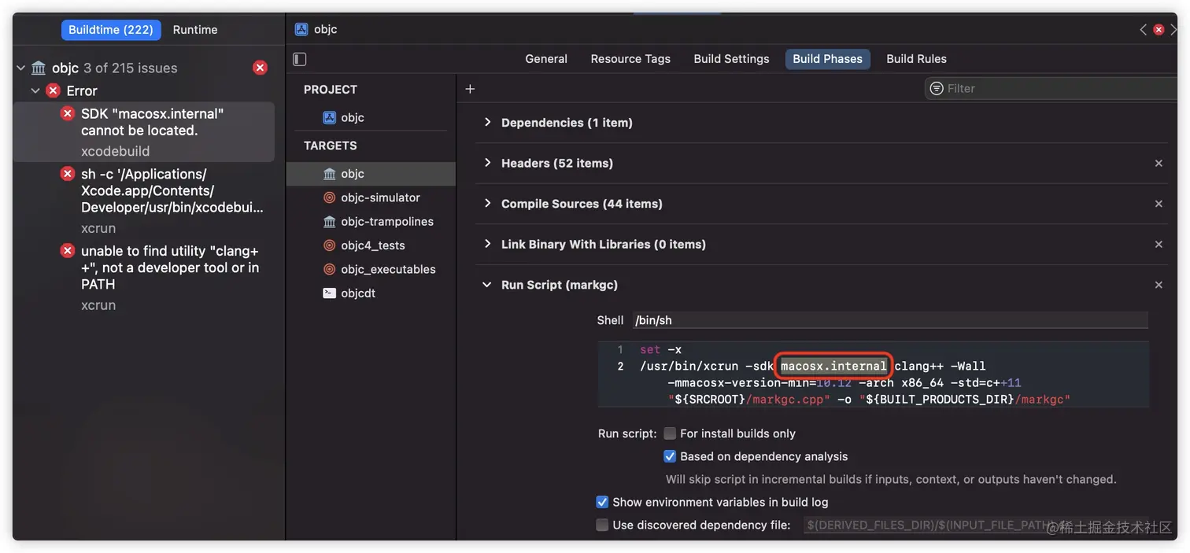Click the objc project file icon in the header
Screen dimensions: 1190x553
click(301, 29)
